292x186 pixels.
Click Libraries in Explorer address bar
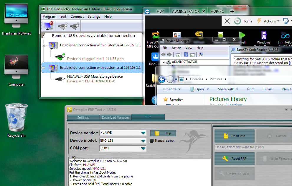click(x=197, y=79)
